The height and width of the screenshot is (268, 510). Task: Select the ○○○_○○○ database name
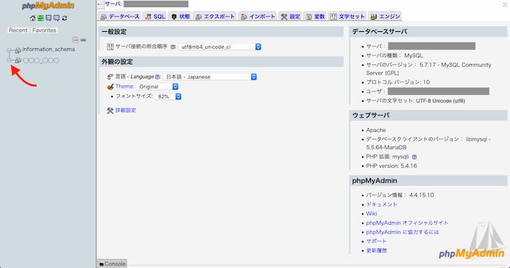[x=41, y=60]
